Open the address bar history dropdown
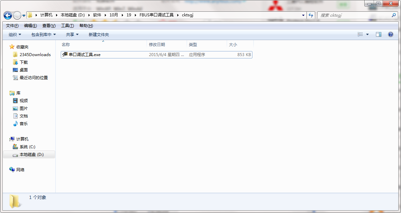The image size is (401, 213). (x=303, y=15)
